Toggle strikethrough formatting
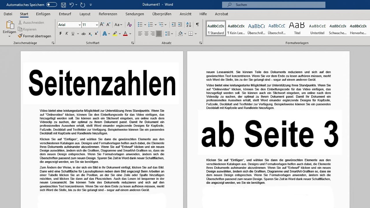 tap(84, 34)
